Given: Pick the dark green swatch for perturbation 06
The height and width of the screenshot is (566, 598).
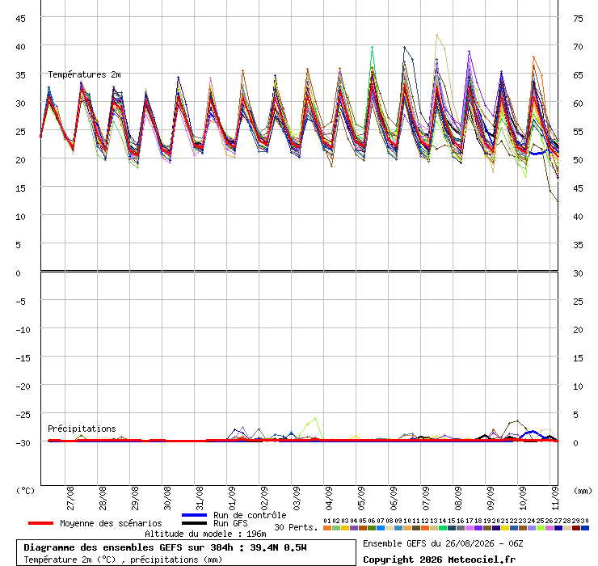Looking at the screenshot, I should pyautogui.click(x=372, y=528).
